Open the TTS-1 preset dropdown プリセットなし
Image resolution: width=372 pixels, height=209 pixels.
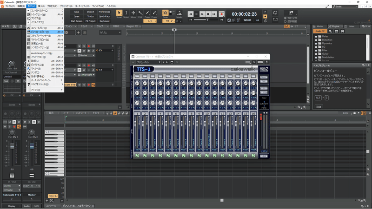[148, 62]
